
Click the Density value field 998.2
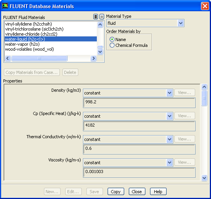pyautogui.click(x=139, y=103)
